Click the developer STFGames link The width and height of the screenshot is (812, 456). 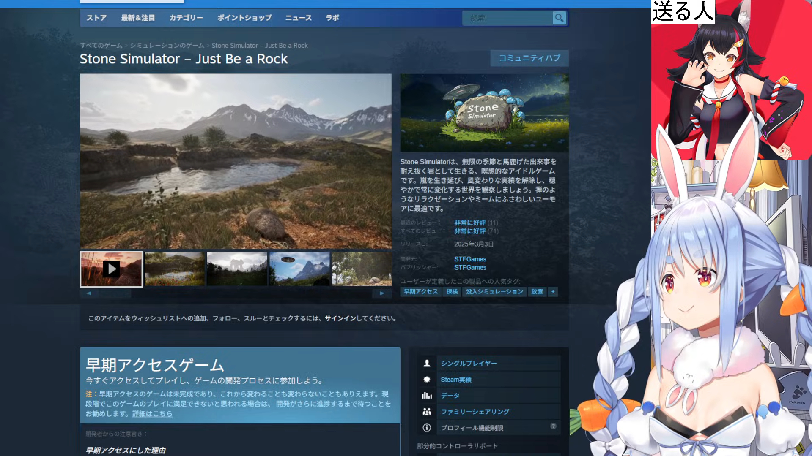tap(470, 259)
